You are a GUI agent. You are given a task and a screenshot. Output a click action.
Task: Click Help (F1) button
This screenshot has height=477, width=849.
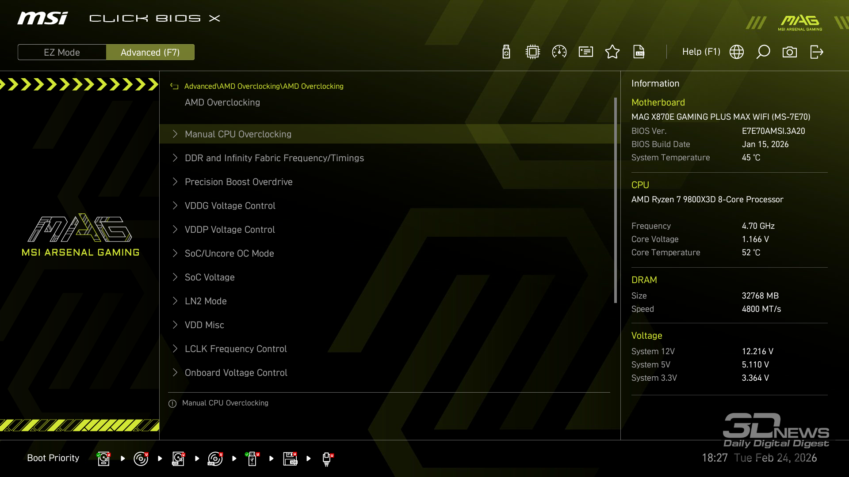(x=701, y=52)
